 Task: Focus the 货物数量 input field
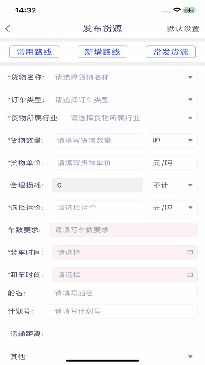[97, 141]
